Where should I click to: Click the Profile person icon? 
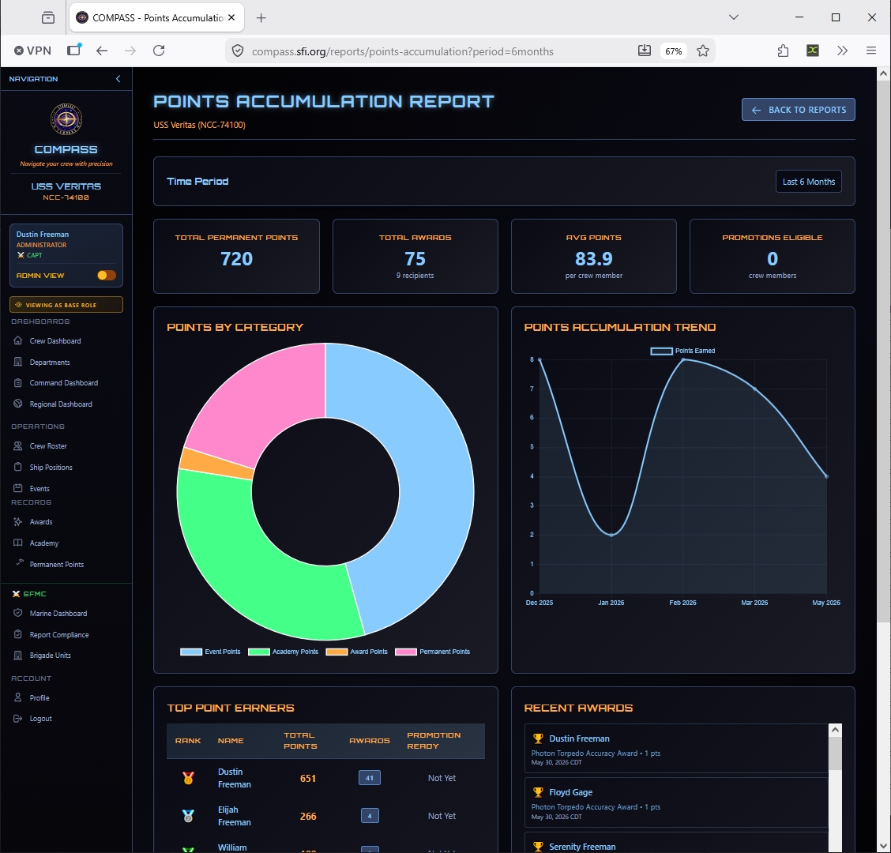[18, 697]
